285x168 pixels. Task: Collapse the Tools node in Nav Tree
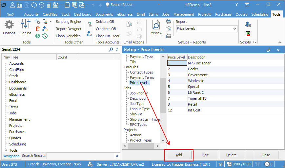coord(6,150)
